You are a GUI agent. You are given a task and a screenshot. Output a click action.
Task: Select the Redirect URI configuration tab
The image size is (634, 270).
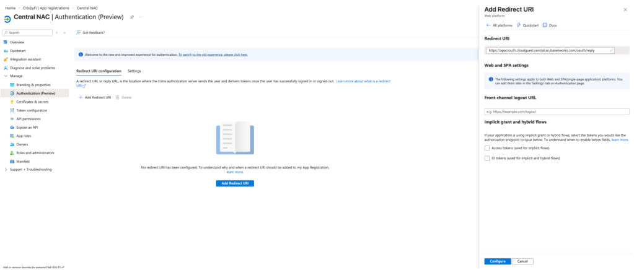click(x=99, y=71)
